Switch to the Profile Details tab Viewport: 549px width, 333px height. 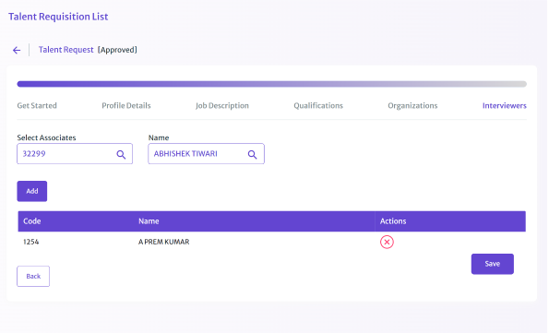[126, 105]
